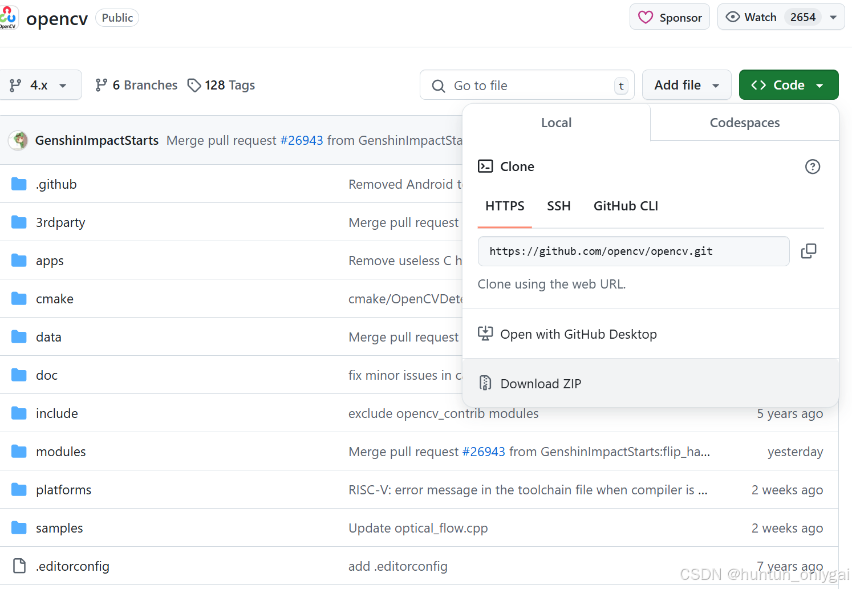
Task: Open the data folder name
Action: point(48,337)
